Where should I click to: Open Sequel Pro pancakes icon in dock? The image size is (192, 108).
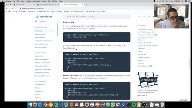pos(139,105)
